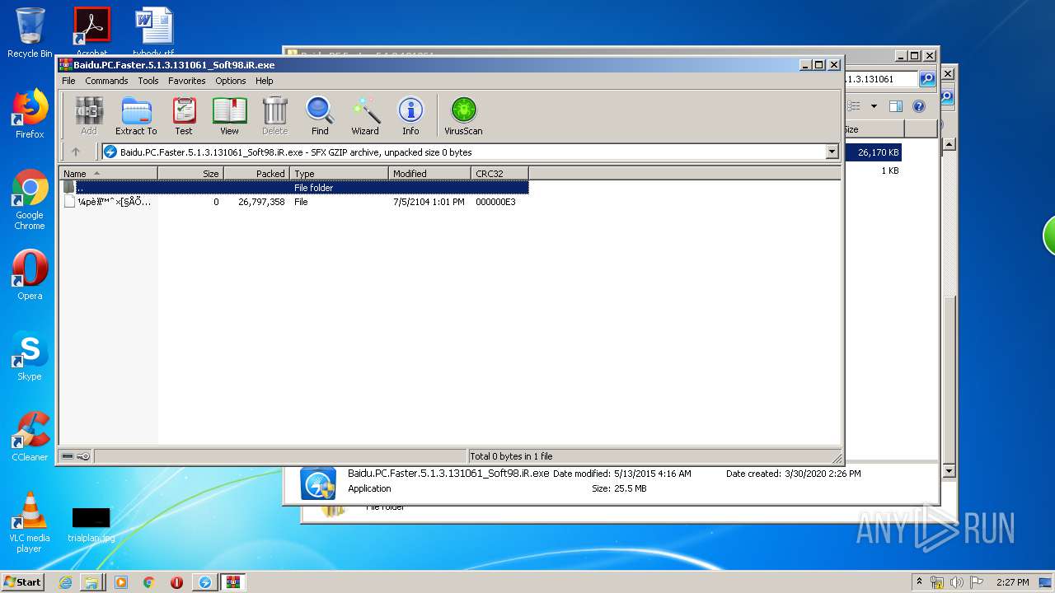Click taskbar clock showing 2:27 PM
This screenshot has height=593, width=1055.
coord(1012,582)
